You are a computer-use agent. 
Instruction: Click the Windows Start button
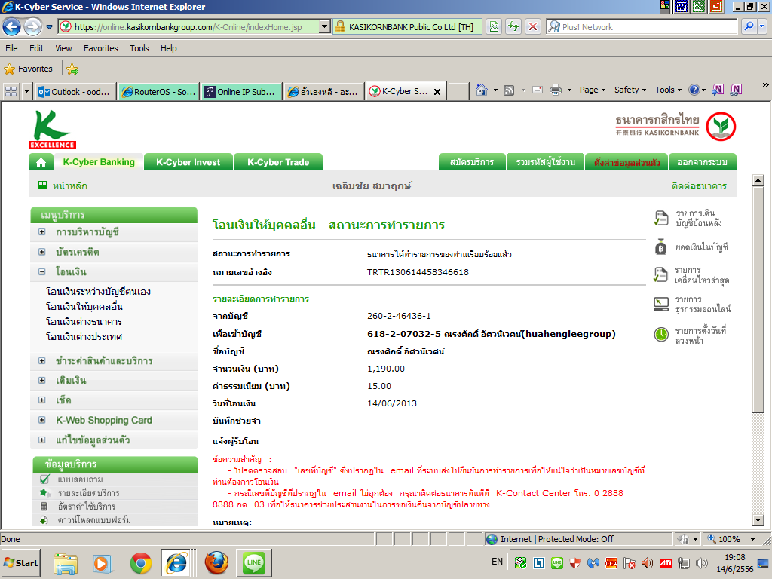click(x=20, y=562)
